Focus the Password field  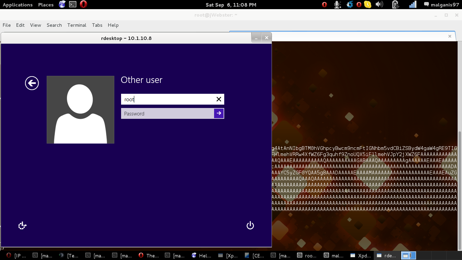coord(168,113)
